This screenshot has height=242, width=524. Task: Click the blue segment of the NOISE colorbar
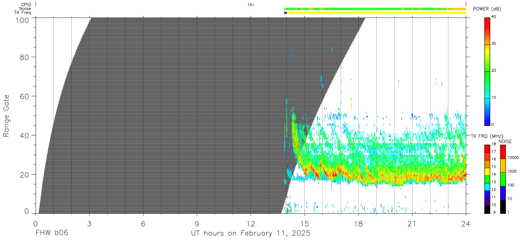coord(503,193)
